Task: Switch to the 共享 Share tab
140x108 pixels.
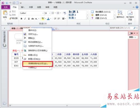Action: pyautogui.click(x=31, y=7)
